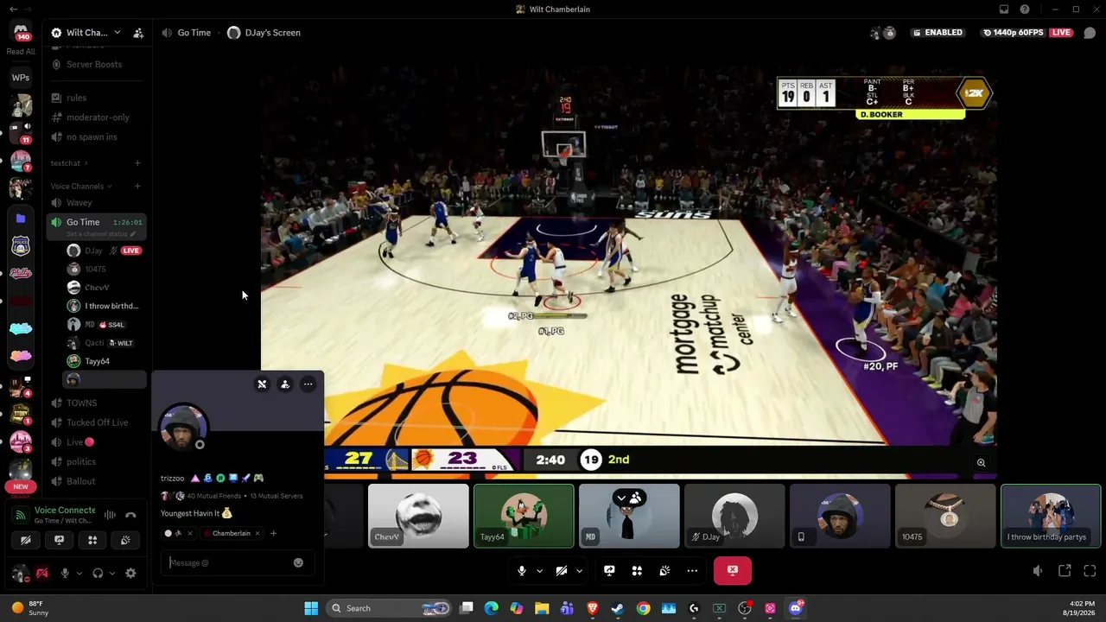Open the inbox icon in the title bar
Viewport: 1106px width, 622px height.
(x=1004, y=10)
